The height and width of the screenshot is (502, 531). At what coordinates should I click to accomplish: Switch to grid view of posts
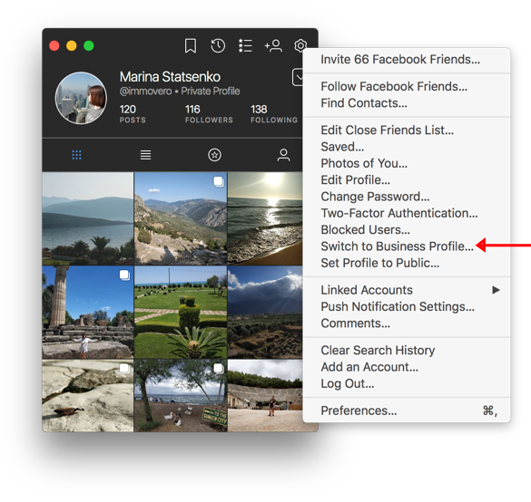point(77,155)
